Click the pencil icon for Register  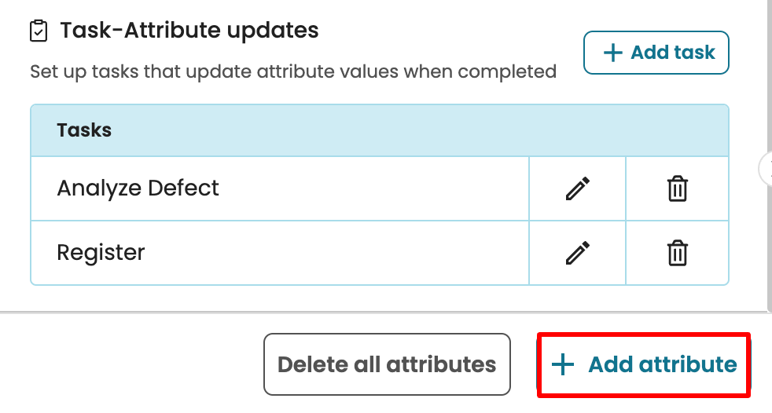(x=578, y=253)
